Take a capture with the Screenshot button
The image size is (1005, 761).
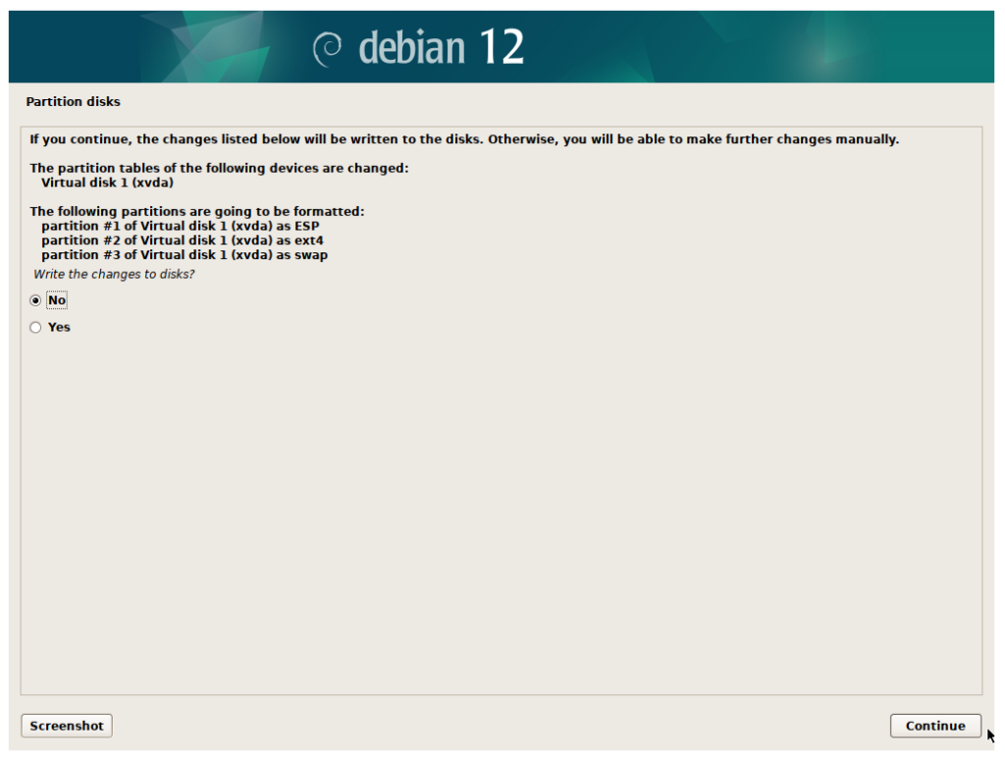tap(67, 726)
